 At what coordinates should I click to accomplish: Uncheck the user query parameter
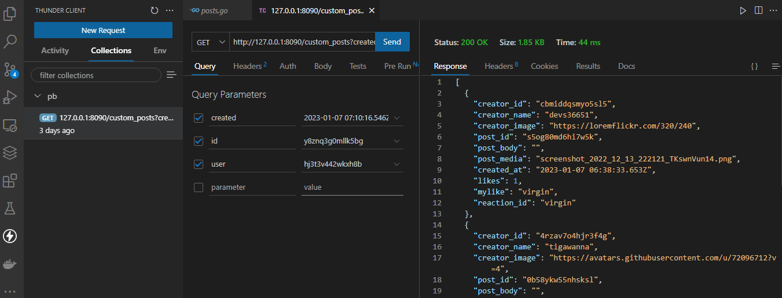point(199,164)
